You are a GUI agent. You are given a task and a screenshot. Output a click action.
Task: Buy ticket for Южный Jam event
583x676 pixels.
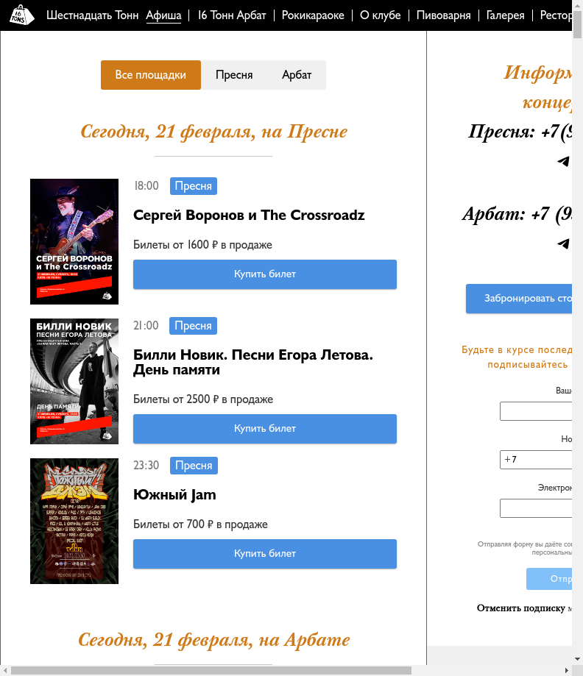[x=265, y=554]
